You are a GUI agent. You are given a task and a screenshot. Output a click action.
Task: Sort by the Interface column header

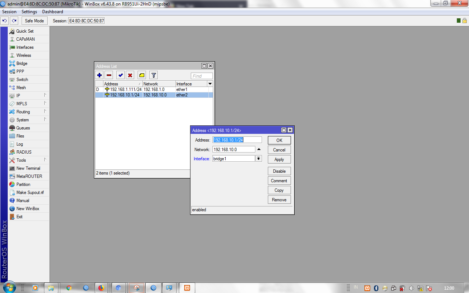[x=191, y=84]
